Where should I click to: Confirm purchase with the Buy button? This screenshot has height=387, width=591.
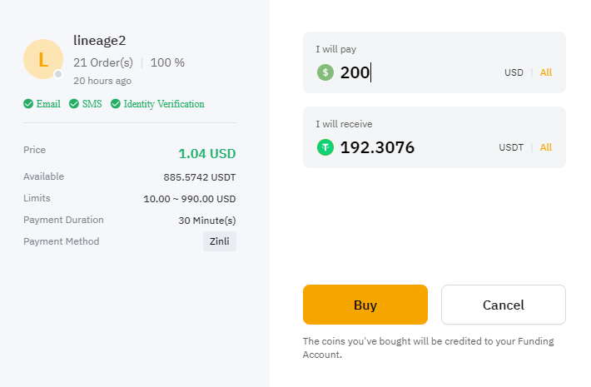(x=365, y=305)
